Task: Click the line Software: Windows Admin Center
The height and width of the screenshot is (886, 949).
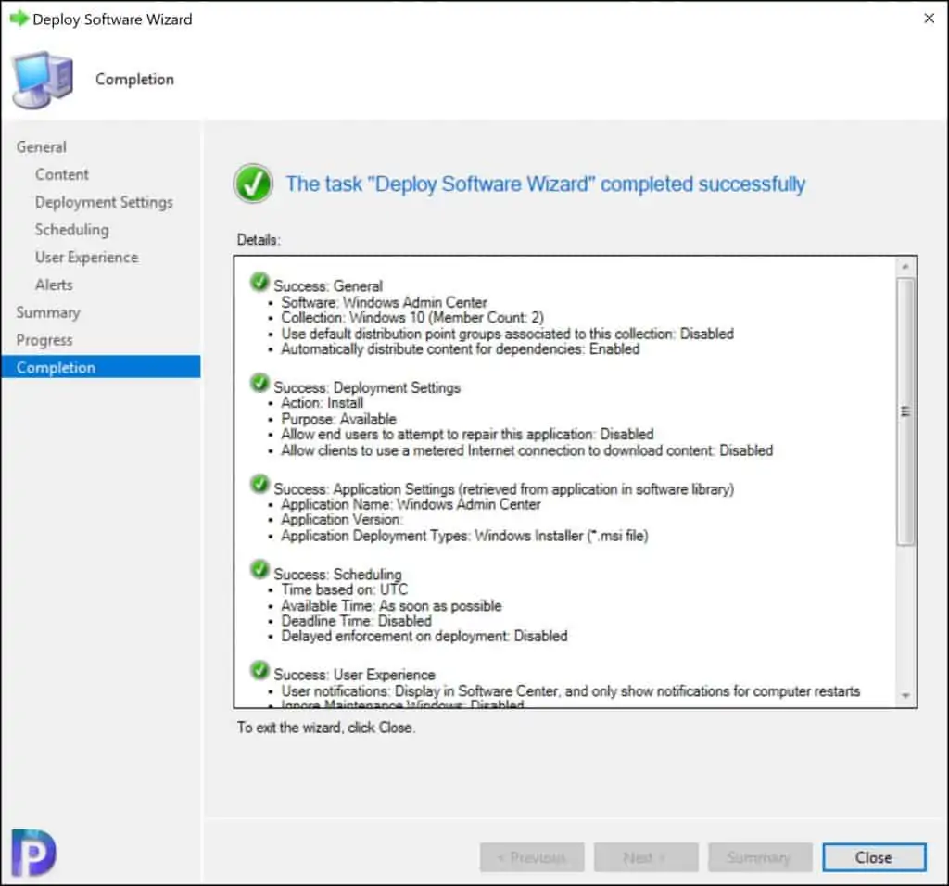Action: click(384, 302)
